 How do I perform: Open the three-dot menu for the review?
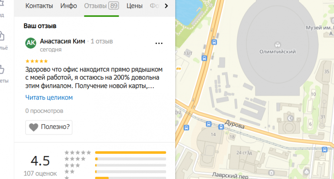(x=159, y=43)
